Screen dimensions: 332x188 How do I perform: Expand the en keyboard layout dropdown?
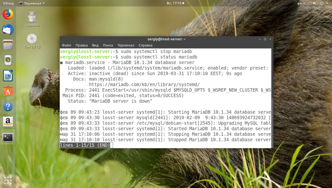point(301,3)
